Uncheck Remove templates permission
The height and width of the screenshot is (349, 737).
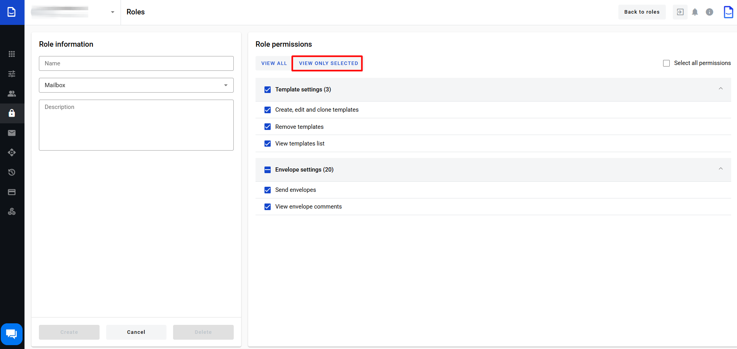click(x=268, y=127)
